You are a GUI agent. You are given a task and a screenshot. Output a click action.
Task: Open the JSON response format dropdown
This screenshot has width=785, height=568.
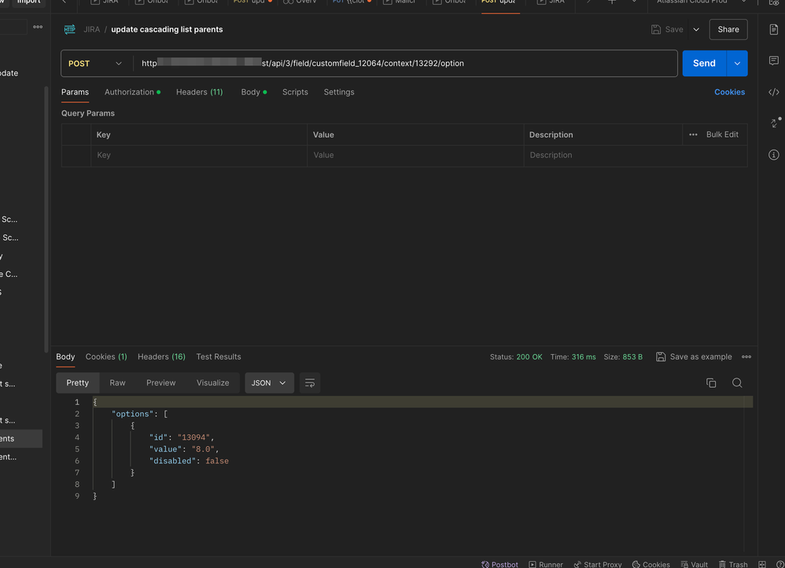point(269,383)
